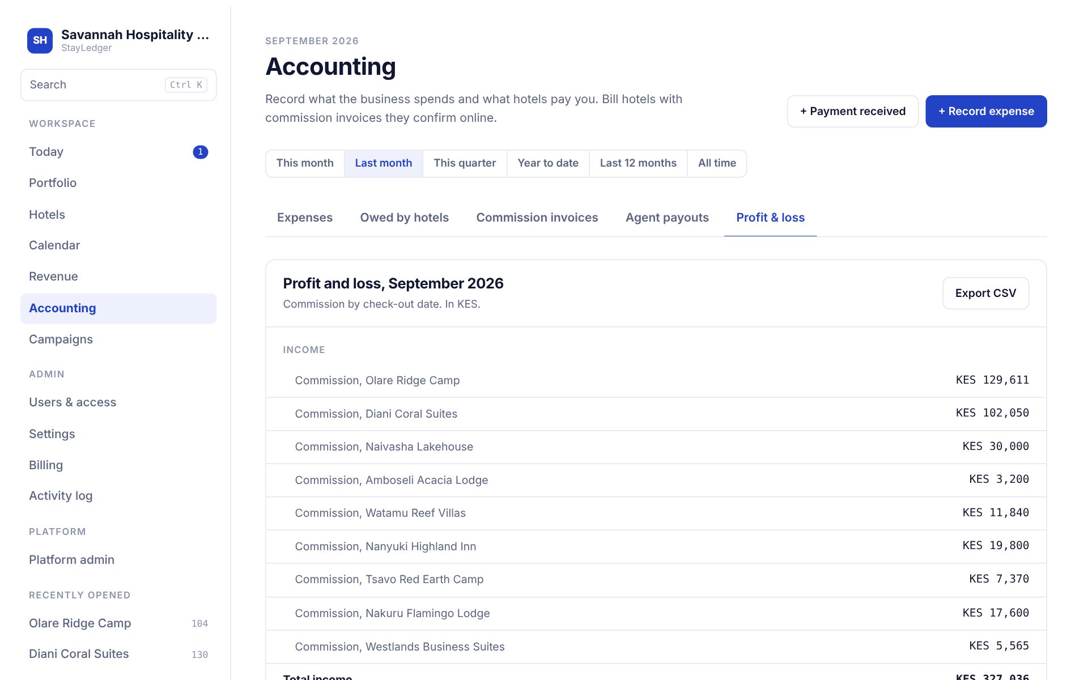
Task: View the Activity log
Action: (118, 496)
